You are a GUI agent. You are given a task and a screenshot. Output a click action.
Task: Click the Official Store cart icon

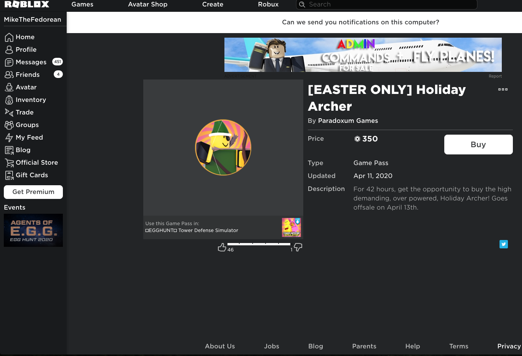click(9, 163)
